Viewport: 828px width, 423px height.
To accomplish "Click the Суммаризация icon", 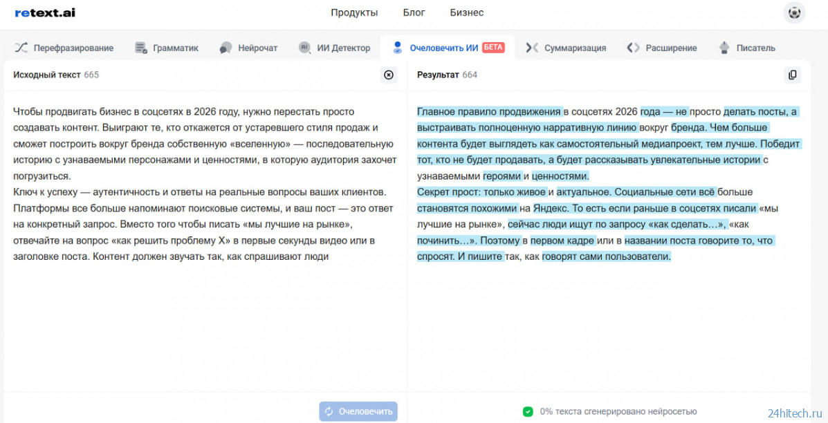I will pyautogui.click(x=531, y=48).
